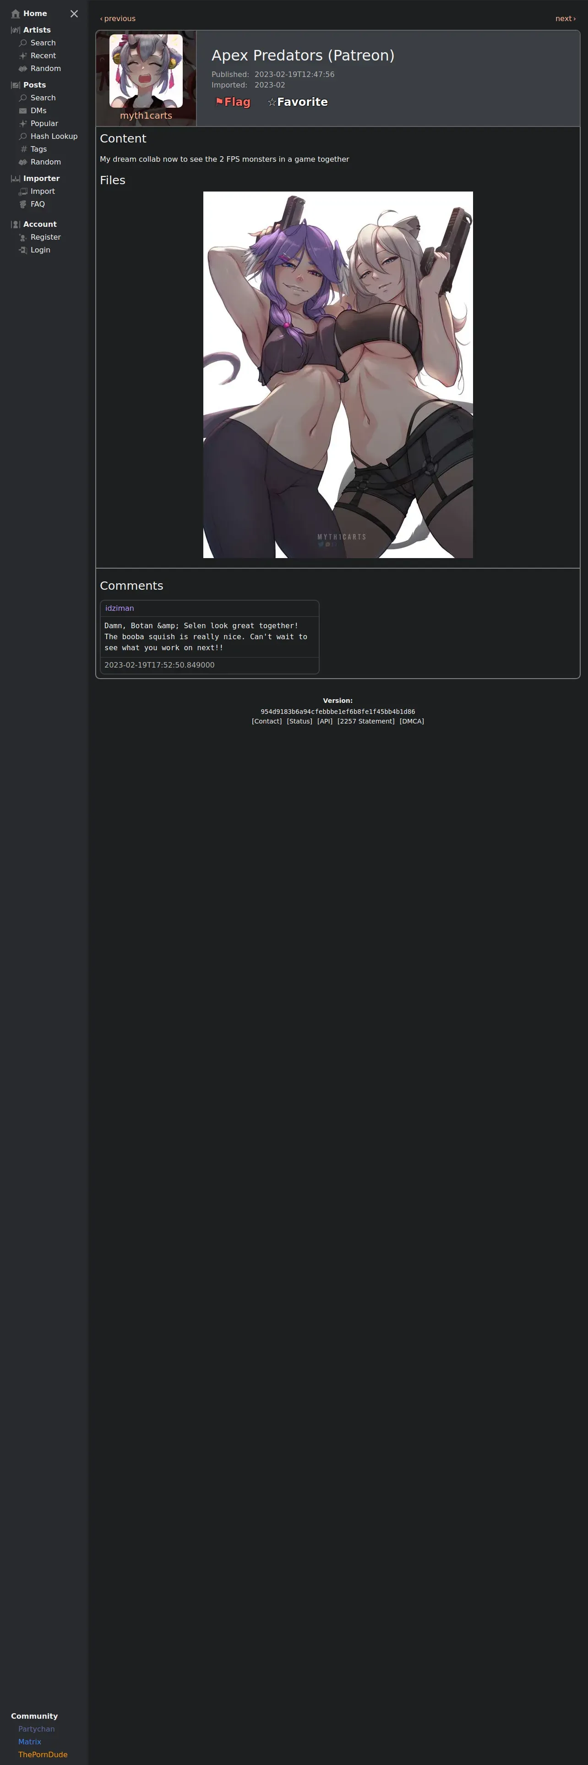Click the Artists Recent sparkle icon
Viewport: 588px width, 1765px height.
[23, 56]
